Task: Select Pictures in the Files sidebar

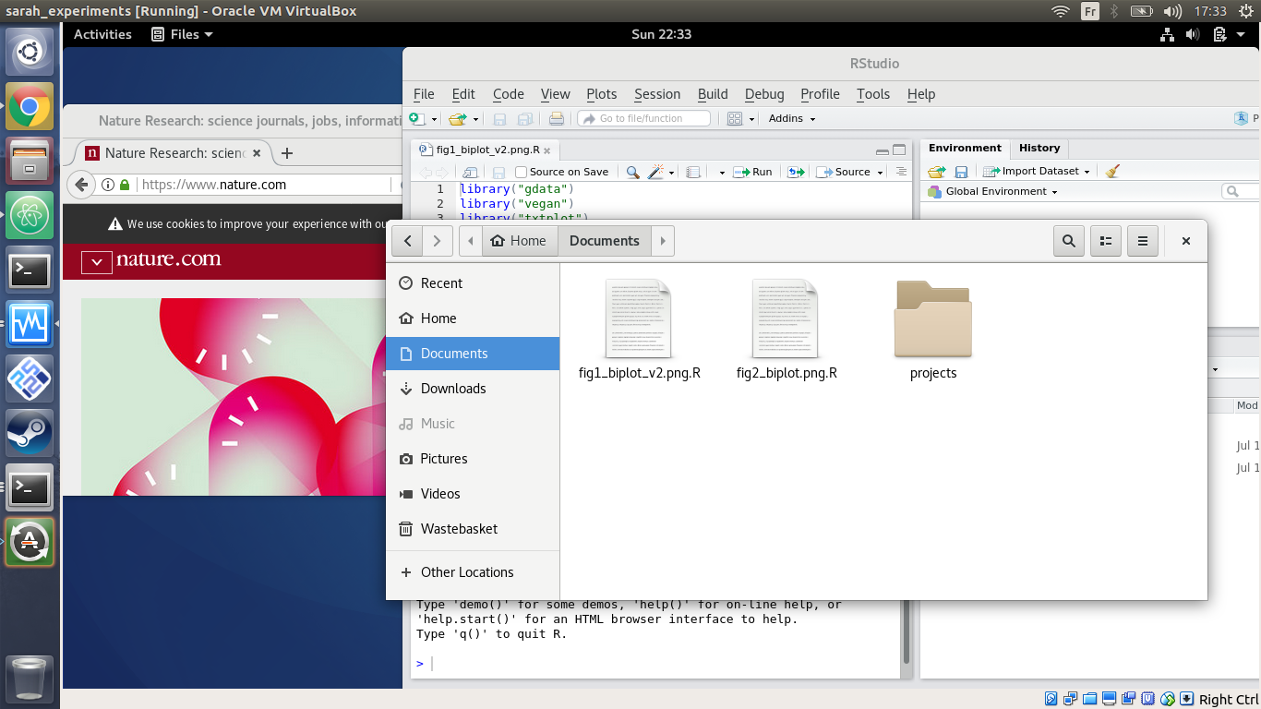Action: coord(473,459)
